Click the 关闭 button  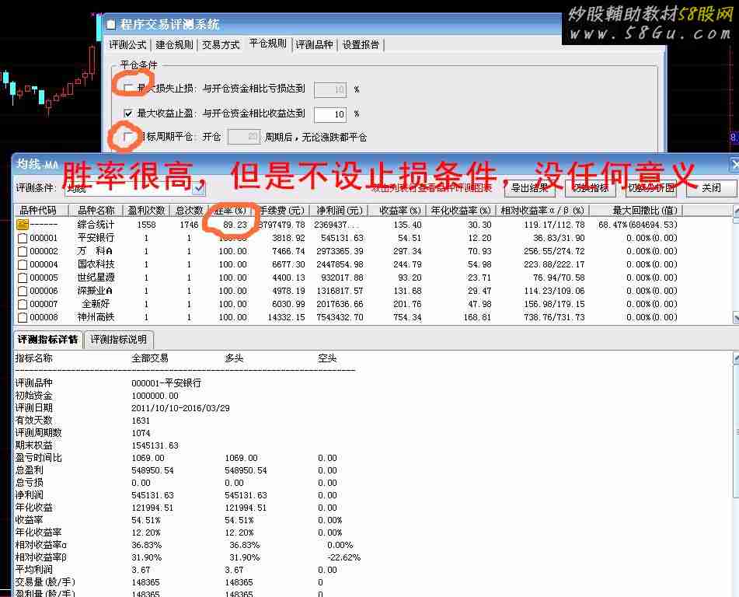click(x=711, y=188)
